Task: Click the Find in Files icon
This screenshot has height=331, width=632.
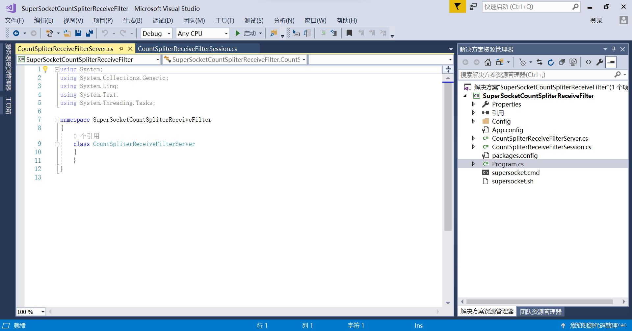Action: coord(274,33)
